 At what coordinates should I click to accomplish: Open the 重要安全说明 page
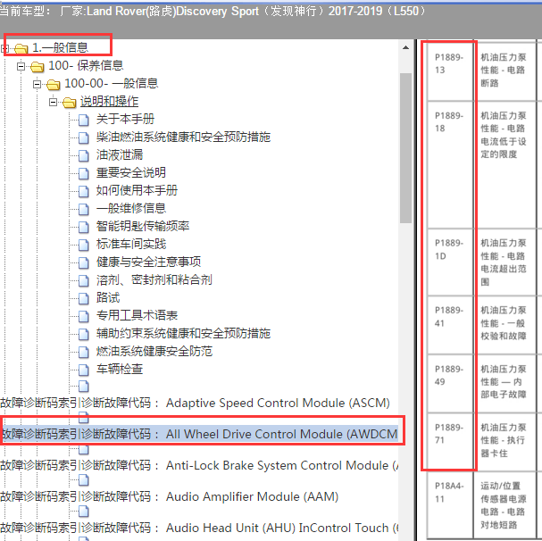click(x=131, y=173)
